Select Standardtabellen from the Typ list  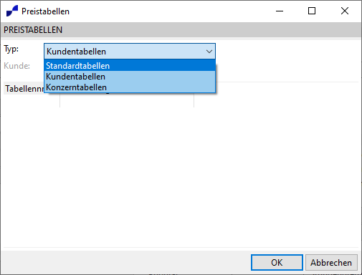[x=130, y=66]
